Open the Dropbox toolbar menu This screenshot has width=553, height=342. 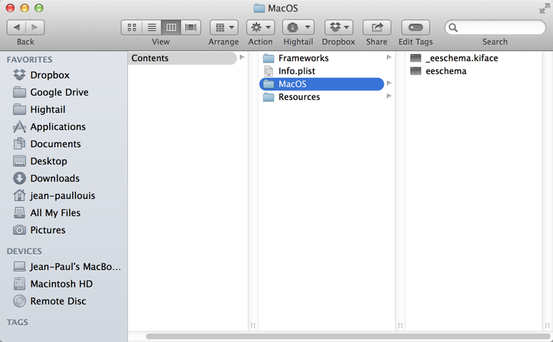point(339,27)
